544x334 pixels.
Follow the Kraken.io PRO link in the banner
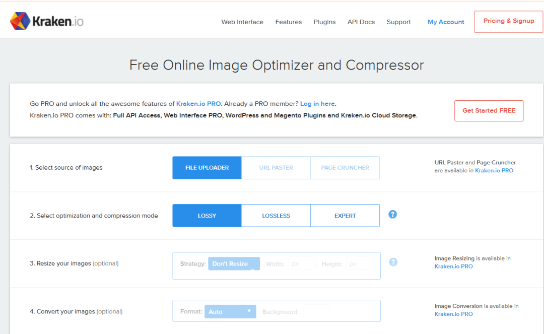click(198, 104)
